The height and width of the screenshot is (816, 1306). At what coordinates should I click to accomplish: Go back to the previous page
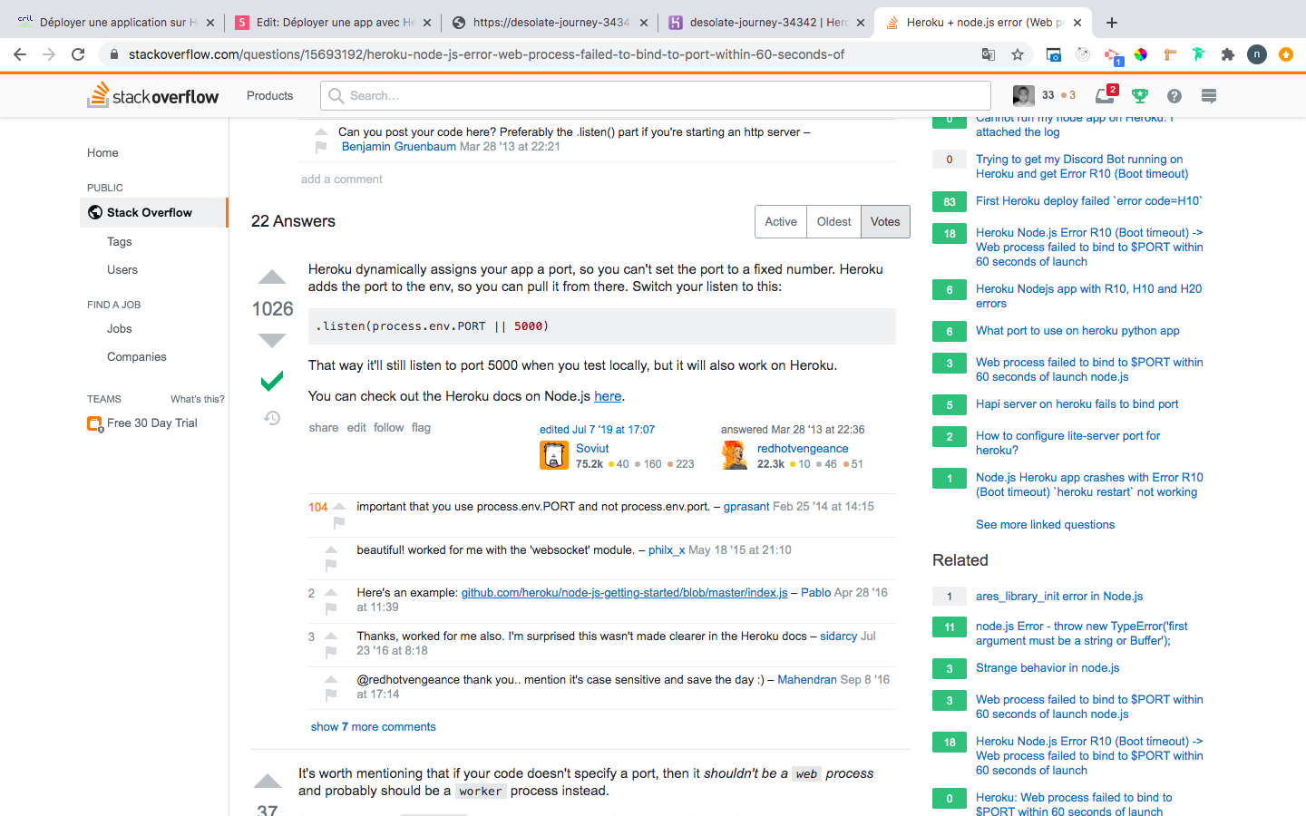pyautogui.click(x=20, y=54)
